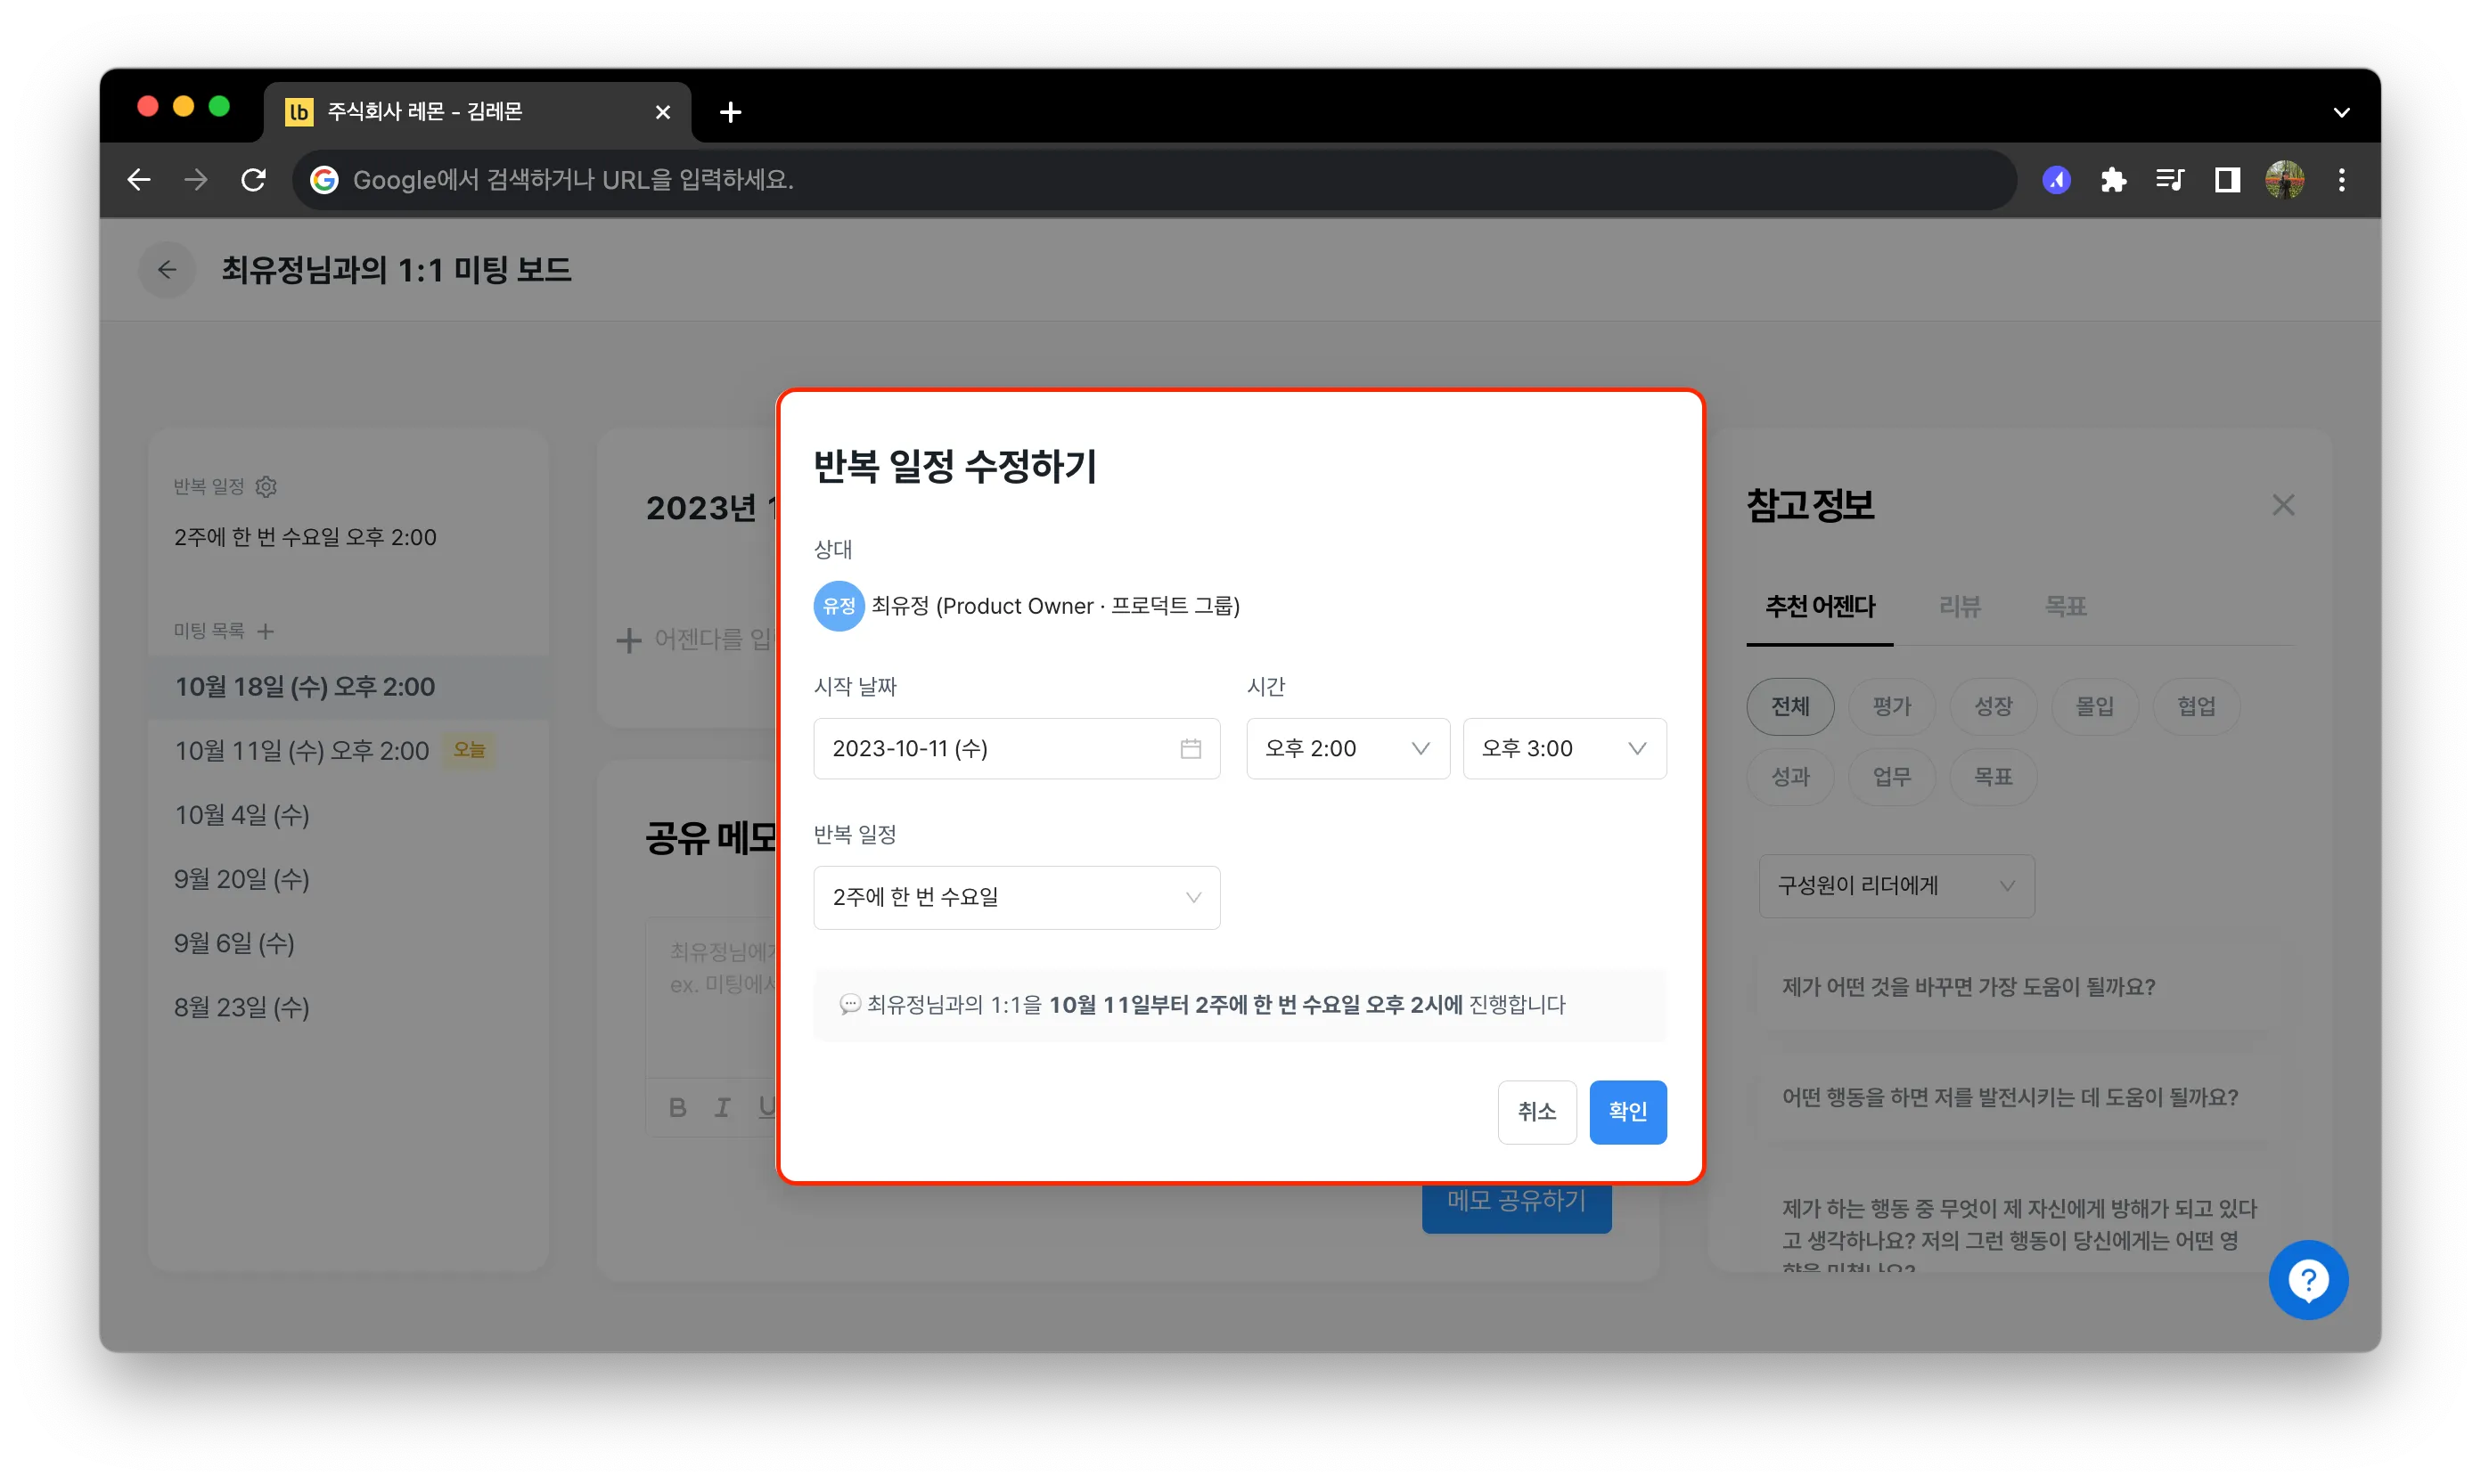Select the 업무 filter chip
The width and height of the screenshot is (2481, 1484).
coord(1892,777)
